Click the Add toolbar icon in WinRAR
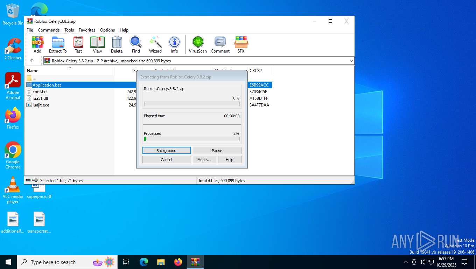This screenshot has height=269, width=476. (x=37, y=44)
